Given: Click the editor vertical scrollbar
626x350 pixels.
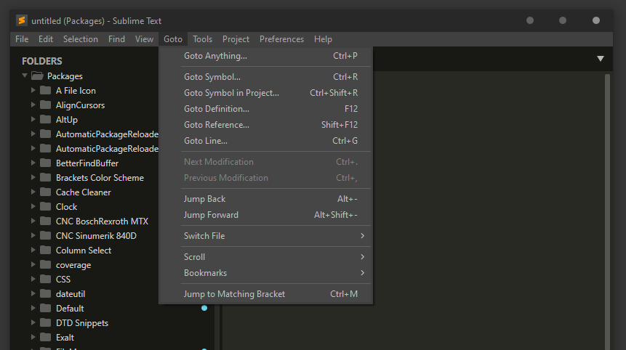Looking at the screenshot, I should pyautogui.click(x=607, y=211).
